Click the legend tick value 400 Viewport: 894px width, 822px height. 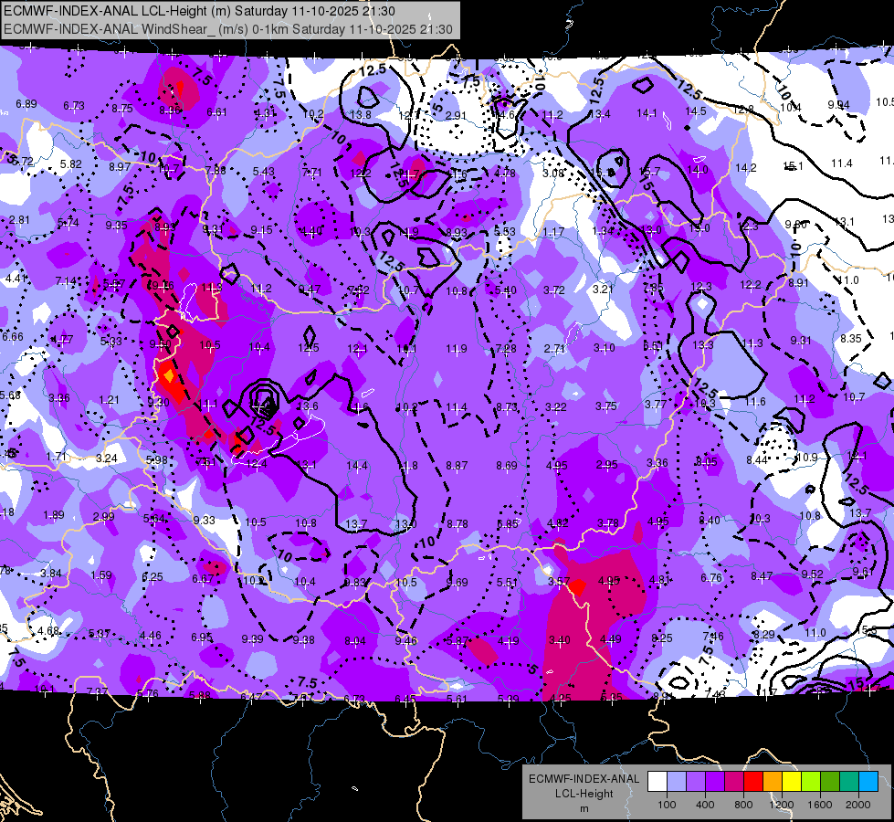705,805
